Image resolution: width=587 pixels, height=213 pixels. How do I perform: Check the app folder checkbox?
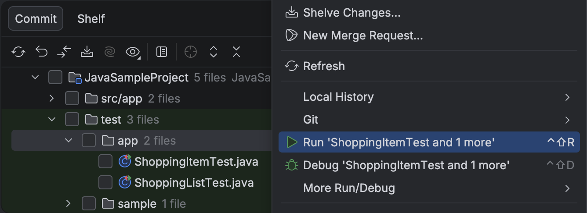click(89, 141)
